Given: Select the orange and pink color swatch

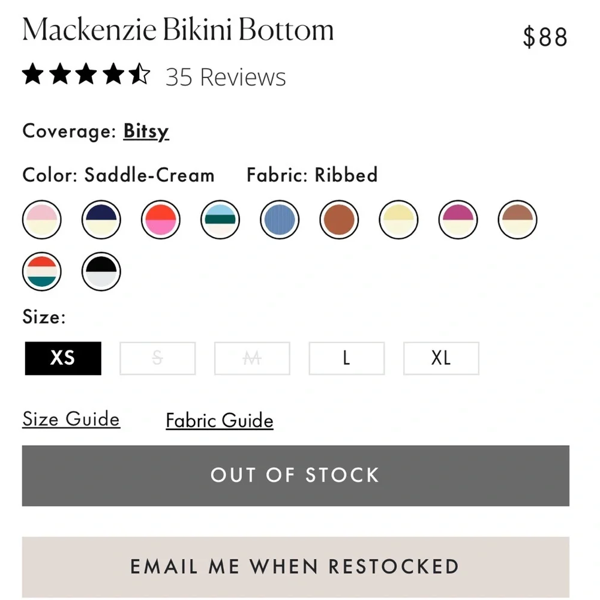Looking at the screenshot, I should click(160, 220).
